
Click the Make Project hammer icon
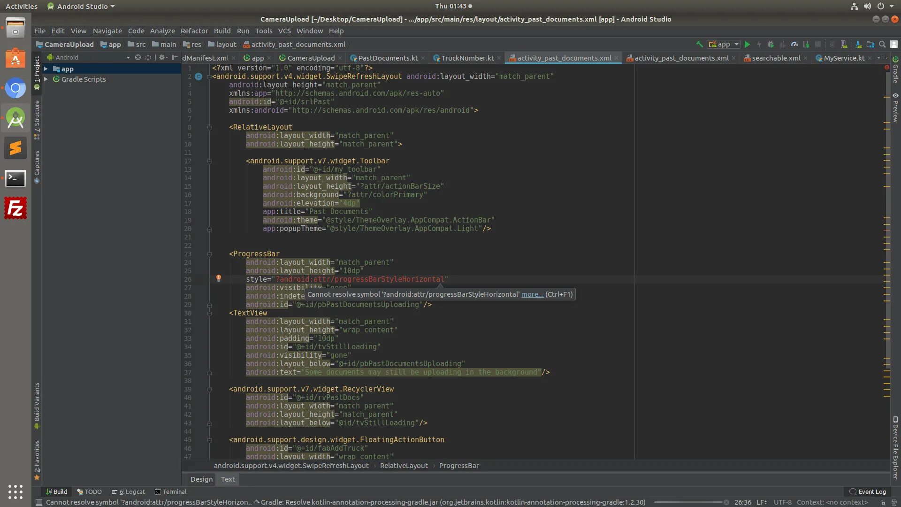coord(699,44)
